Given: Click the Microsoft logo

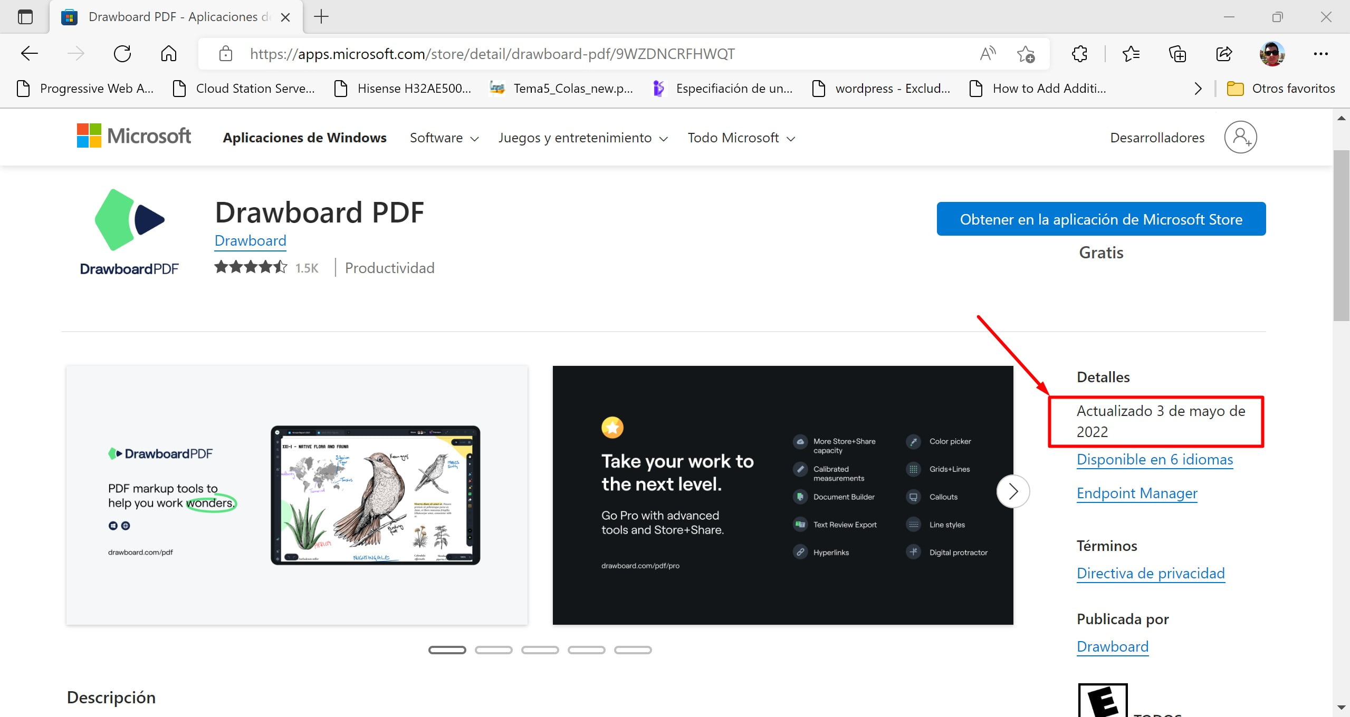Looking at the screenshot, I should click(x=133, y=136).
